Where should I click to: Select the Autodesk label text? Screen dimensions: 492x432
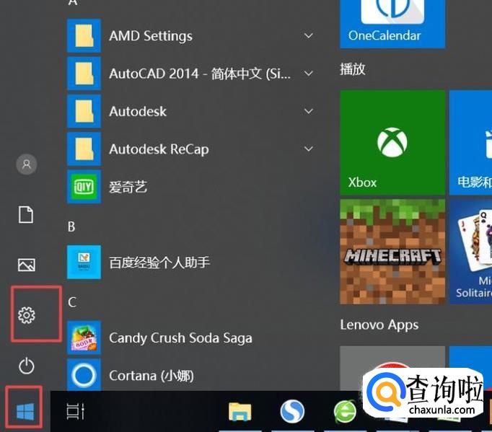pos(138,111)
